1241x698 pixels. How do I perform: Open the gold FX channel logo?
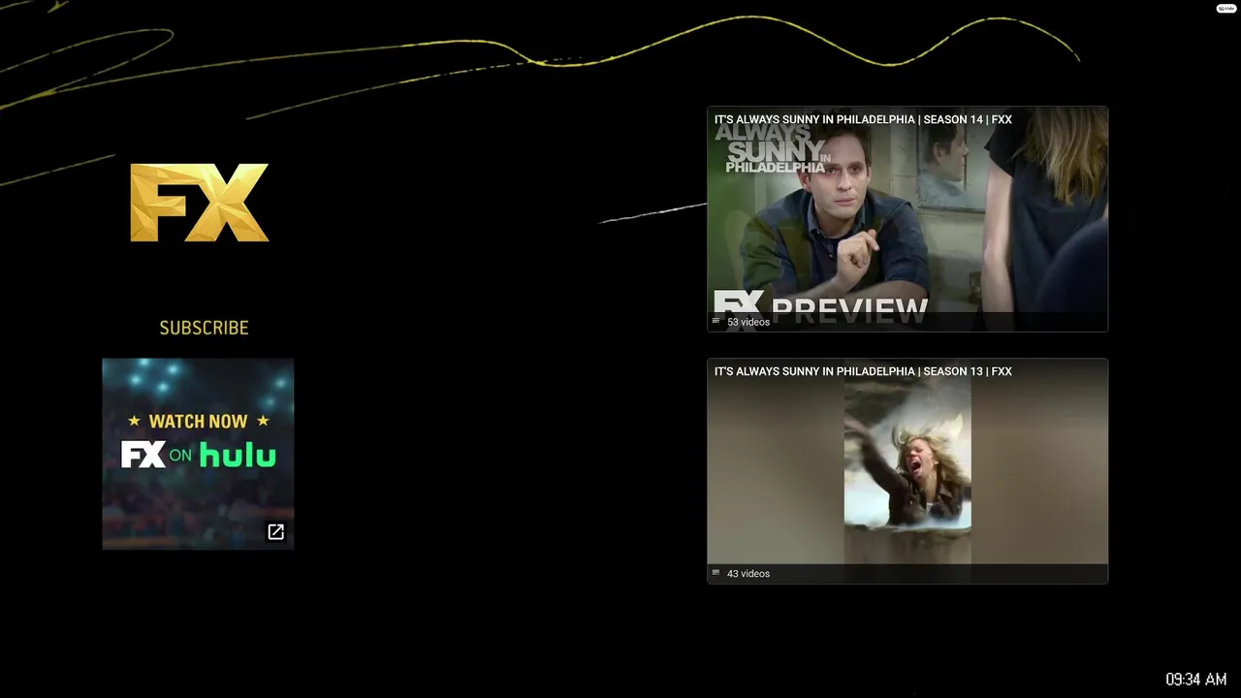(200, 203)
